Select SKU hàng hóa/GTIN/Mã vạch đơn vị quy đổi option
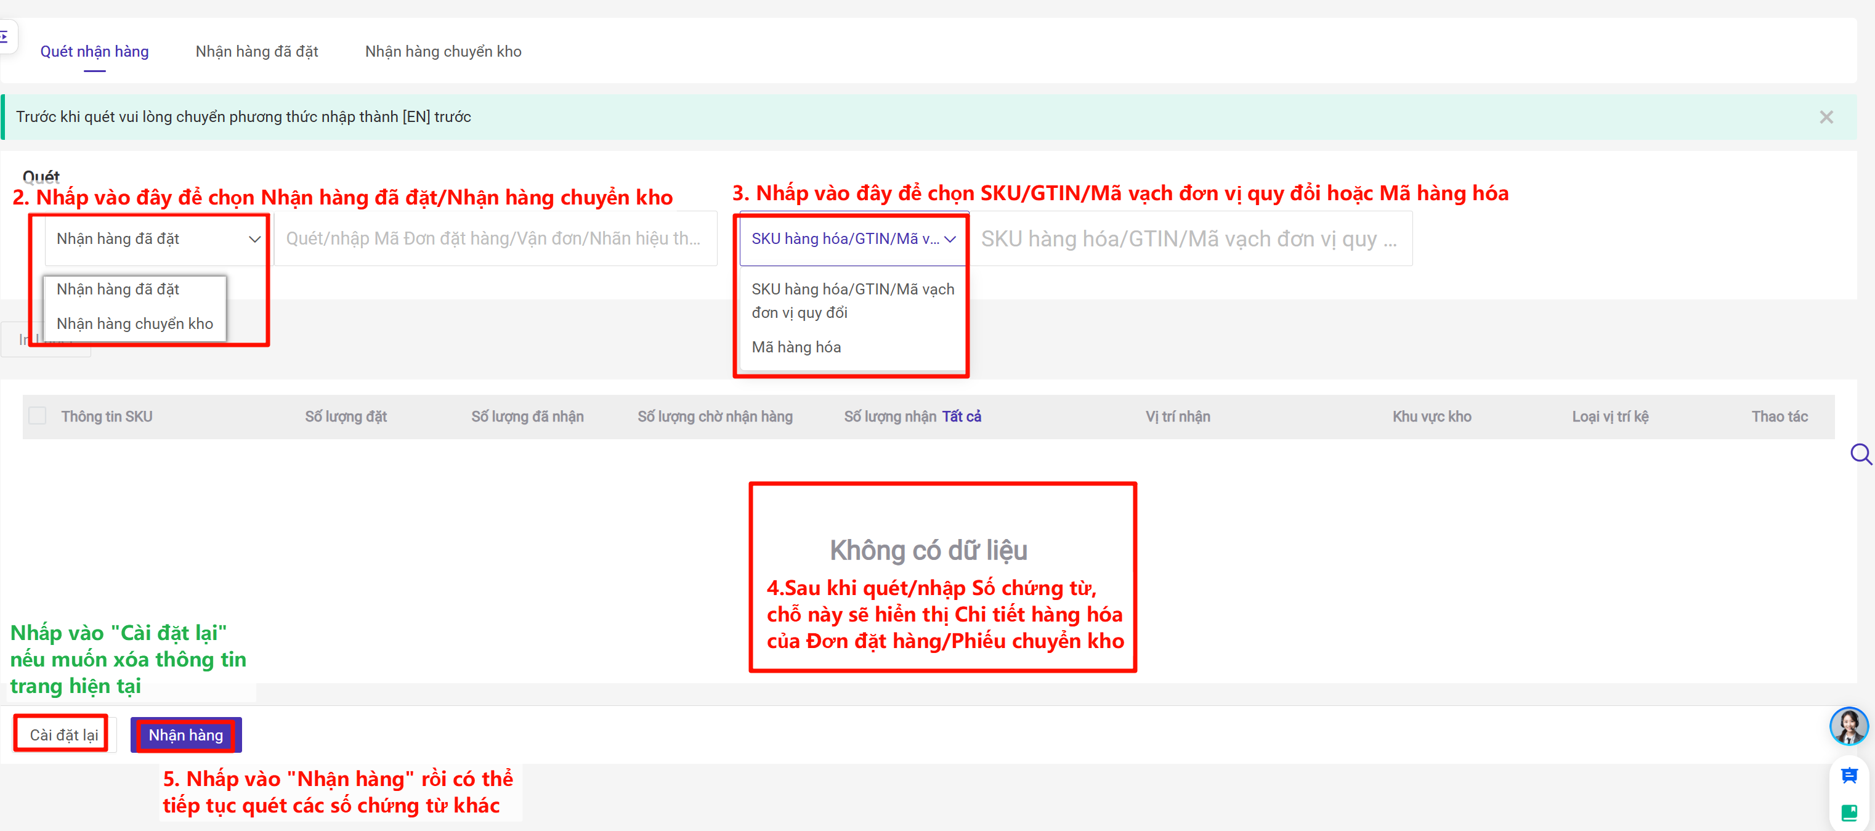Viewport: 1875px width, 831px height. [852, 301]
